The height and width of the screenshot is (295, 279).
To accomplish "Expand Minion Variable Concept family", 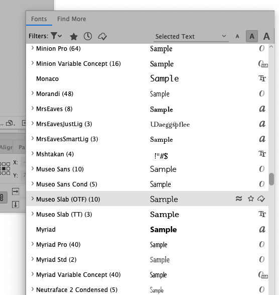I will click(33, 63).
